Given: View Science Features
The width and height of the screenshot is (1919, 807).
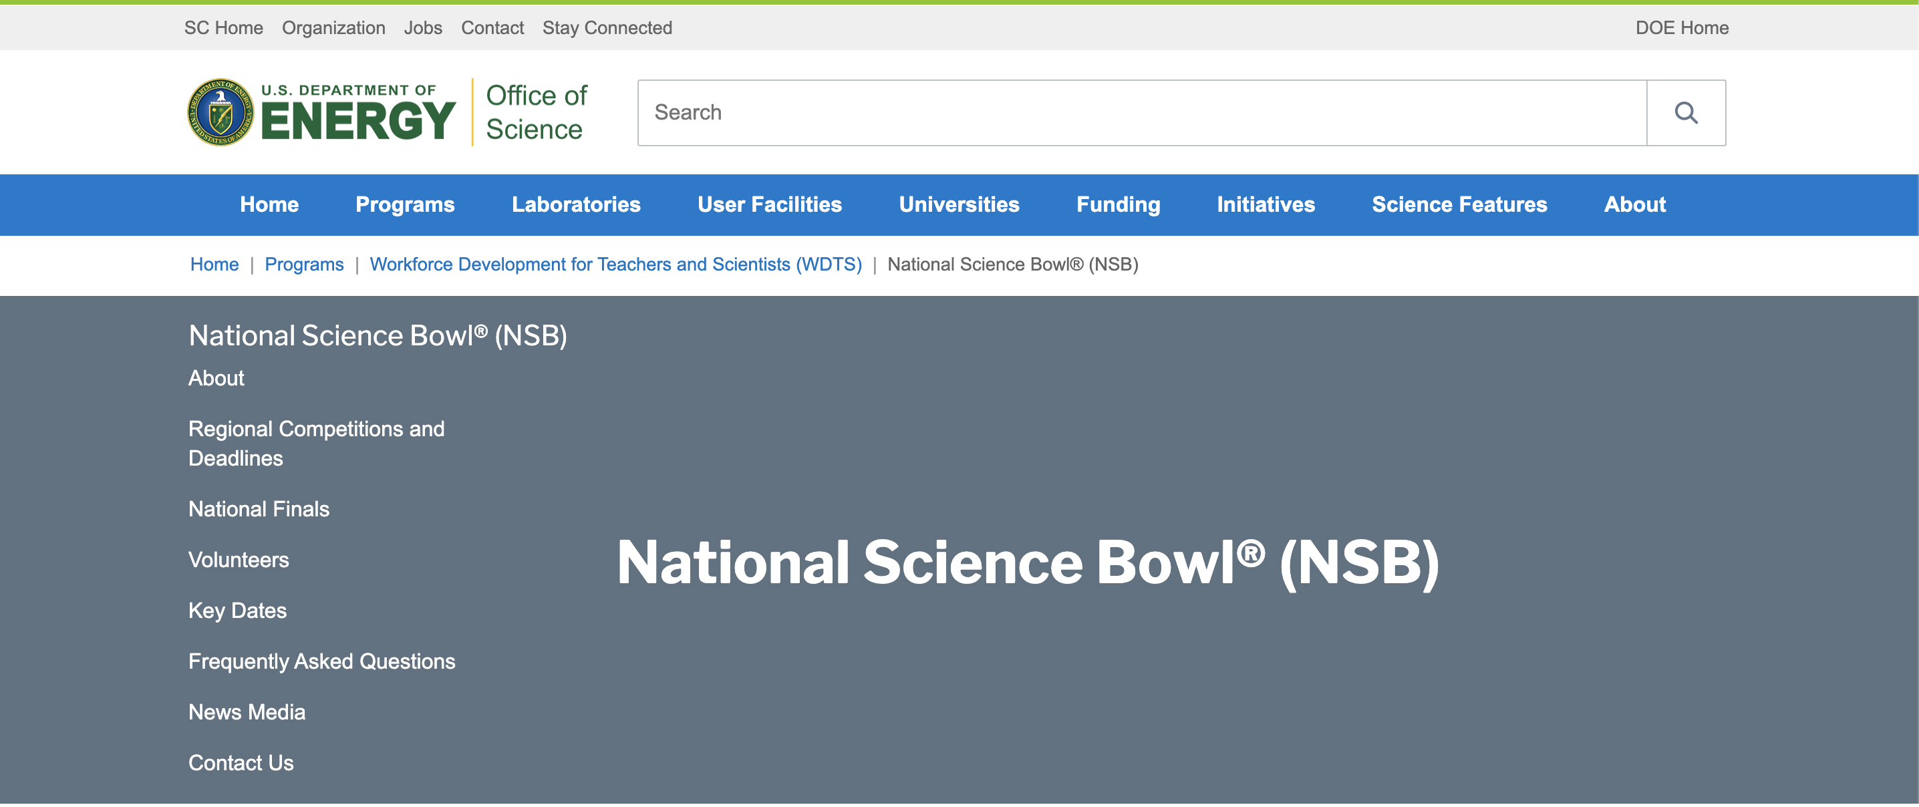Looking at the screenshot, I should tap(1459, 204).
